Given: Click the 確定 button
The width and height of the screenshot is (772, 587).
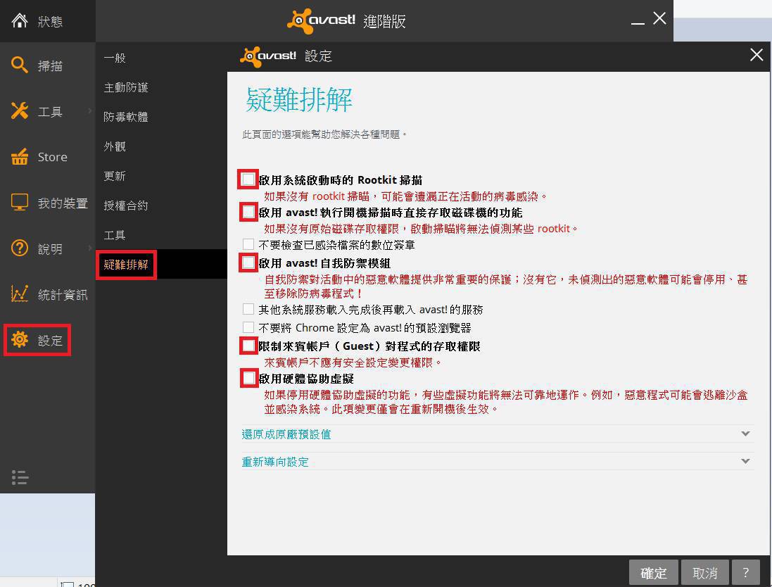Looking at the screenshot, I should point(653,573).
